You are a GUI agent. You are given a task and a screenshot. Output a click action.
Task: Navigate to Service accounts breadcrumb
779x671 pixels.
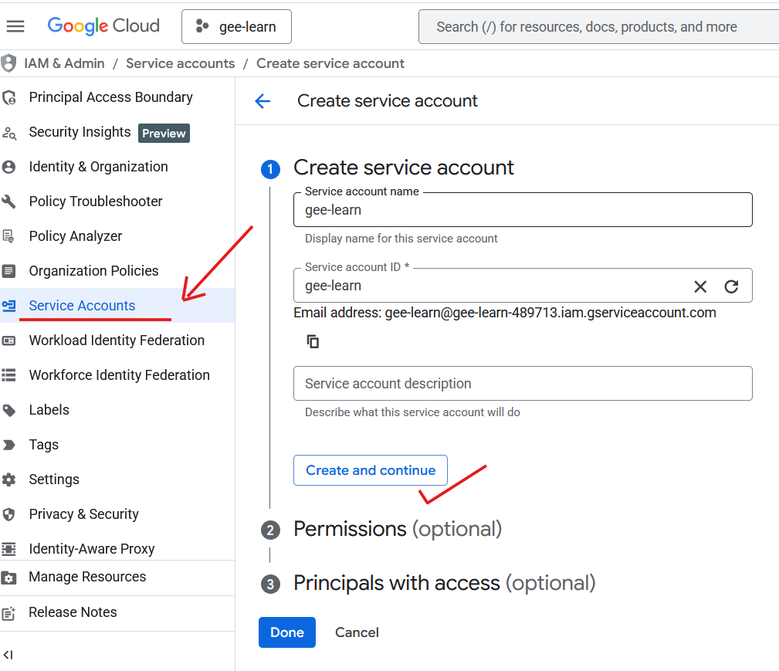pyautogui.click(x=180, y=63)
